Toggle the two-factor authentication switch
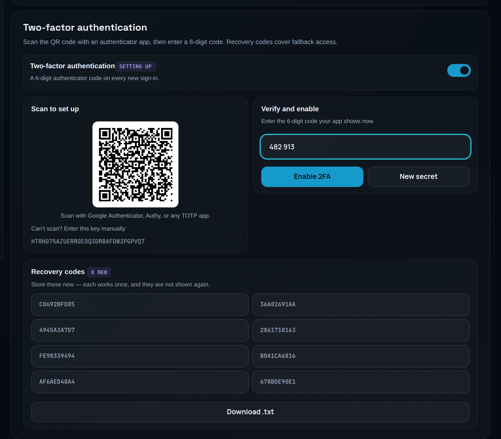The height and width of the screenshot is (439, 501). (x=459, y=70)
